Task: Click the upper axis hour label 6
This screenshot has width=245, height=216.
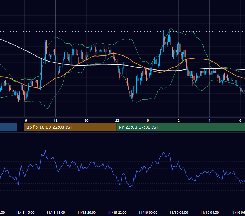Action: point(240,121)
